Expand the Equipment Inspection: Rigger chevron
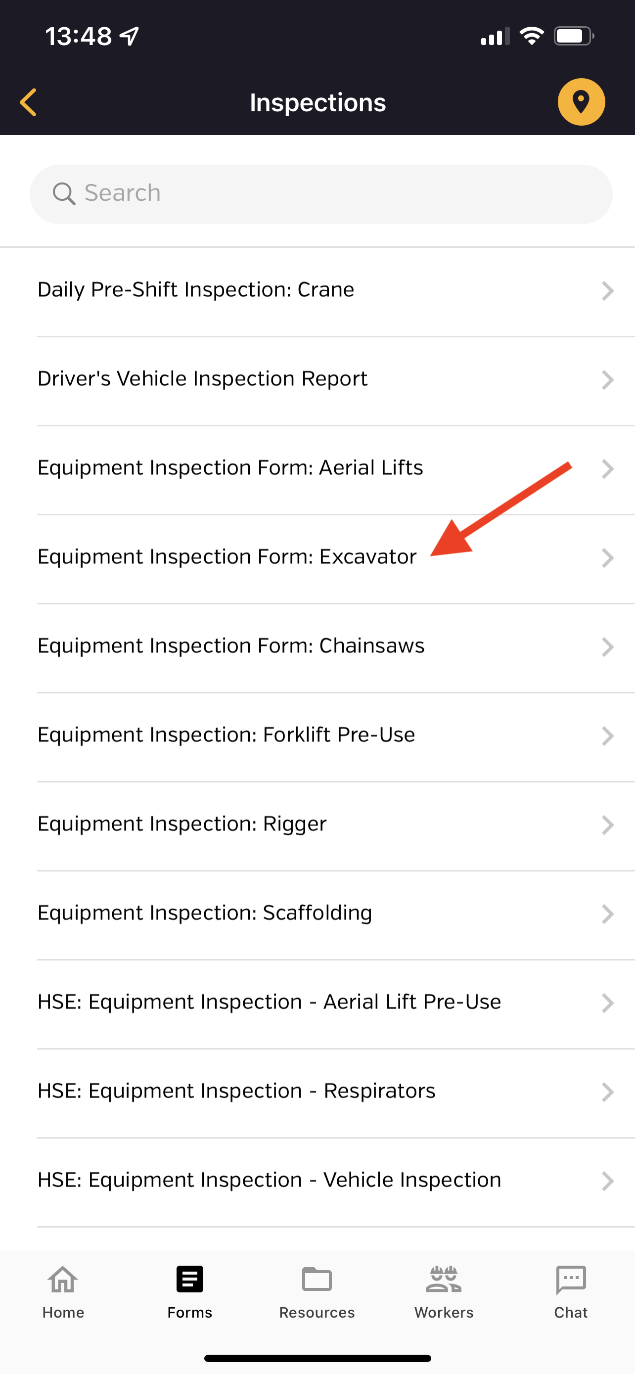The width and height of the screenshot is (635, 1374). (x=607, y=825)
